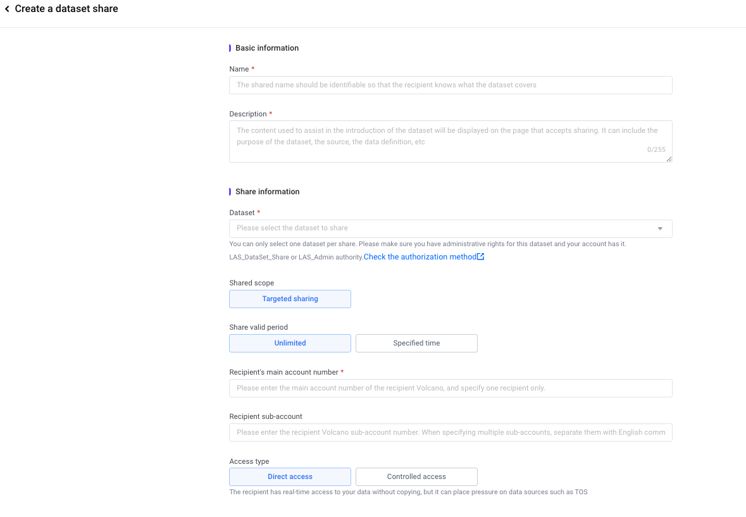Click the Basic information section heading
This screenshot has width=746, height=517.
click(x=267, y=48)
